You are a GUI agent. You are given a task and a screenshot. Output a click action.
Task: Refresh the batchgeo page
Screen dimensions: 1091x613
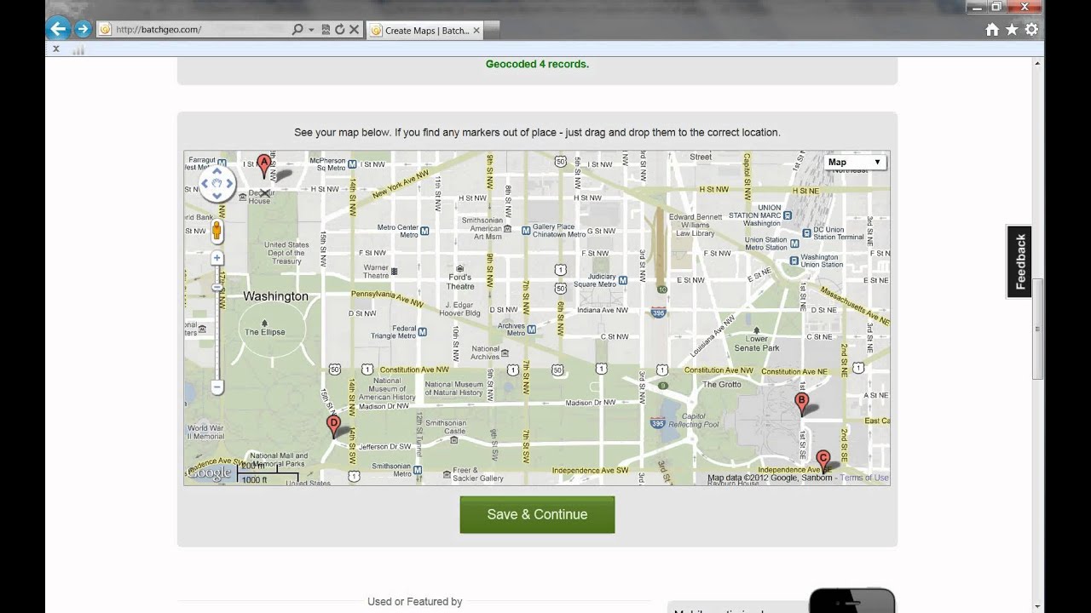click(x=339, y=30)
